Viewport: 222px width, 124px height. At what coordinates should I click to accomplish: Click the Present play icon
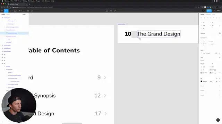[214, 11]
